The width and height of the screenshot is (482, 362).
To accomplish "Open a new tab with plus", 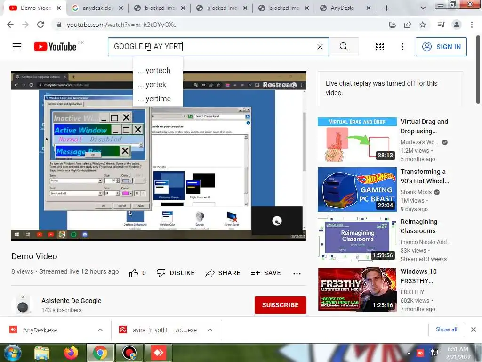I will 386,8.
